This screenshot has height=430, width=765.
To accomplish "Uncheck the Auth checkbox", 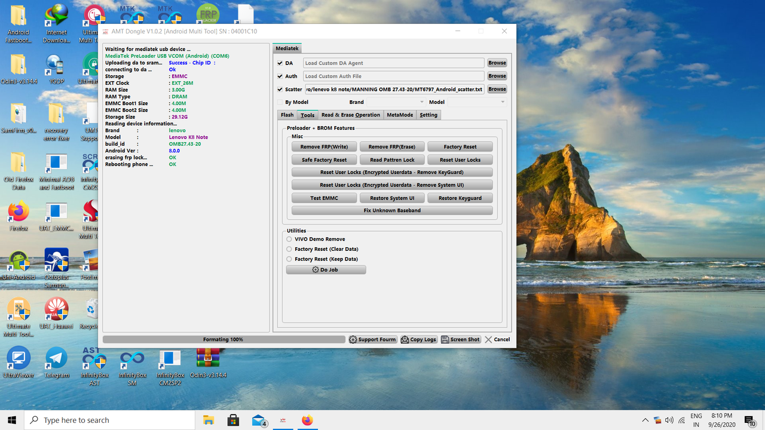I will pos(279,76).
